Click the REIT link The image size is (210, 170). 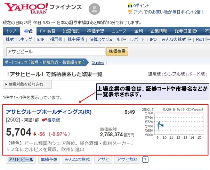(x=200, y=40)
